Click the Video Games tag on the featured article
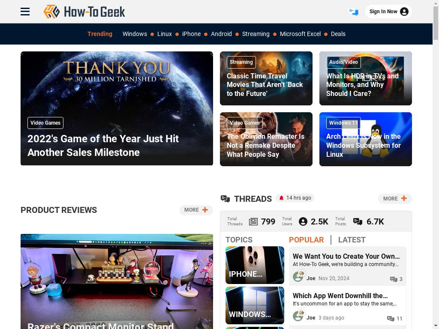Viewport: 439px width, 329px height. tap(45, 123)
